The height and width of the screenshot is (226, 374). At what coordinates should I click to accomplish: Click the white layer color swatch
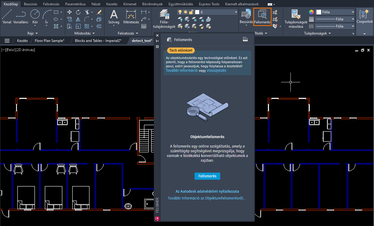(x=197, y=12)
